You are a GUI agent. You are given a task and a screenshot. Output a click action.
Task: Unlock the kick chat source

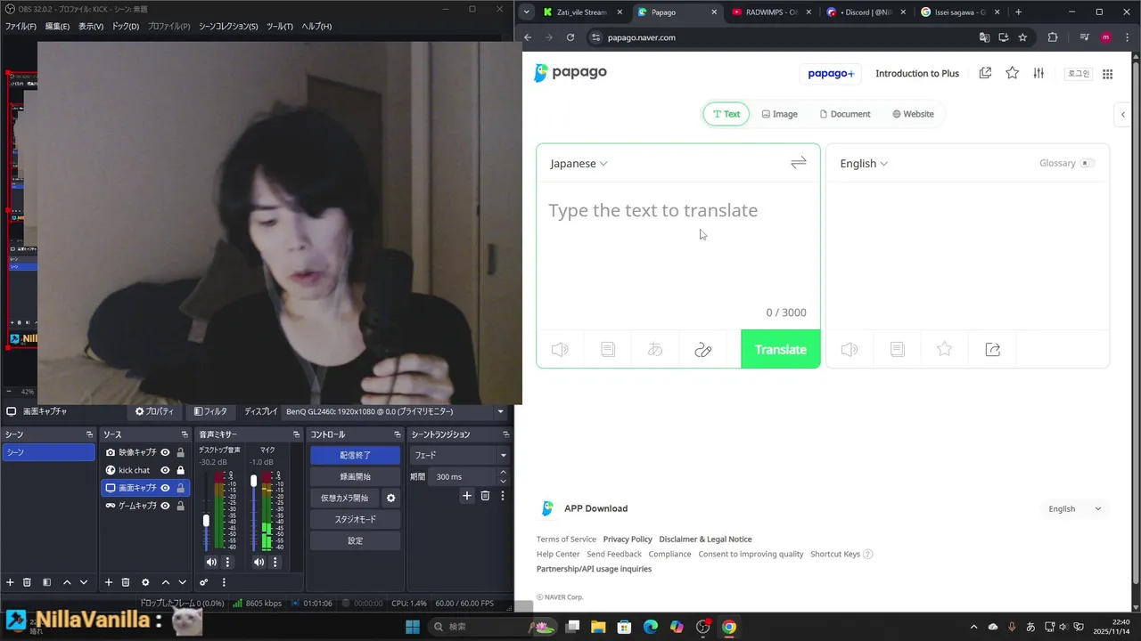pyautogui.click(x=180, y=470)
